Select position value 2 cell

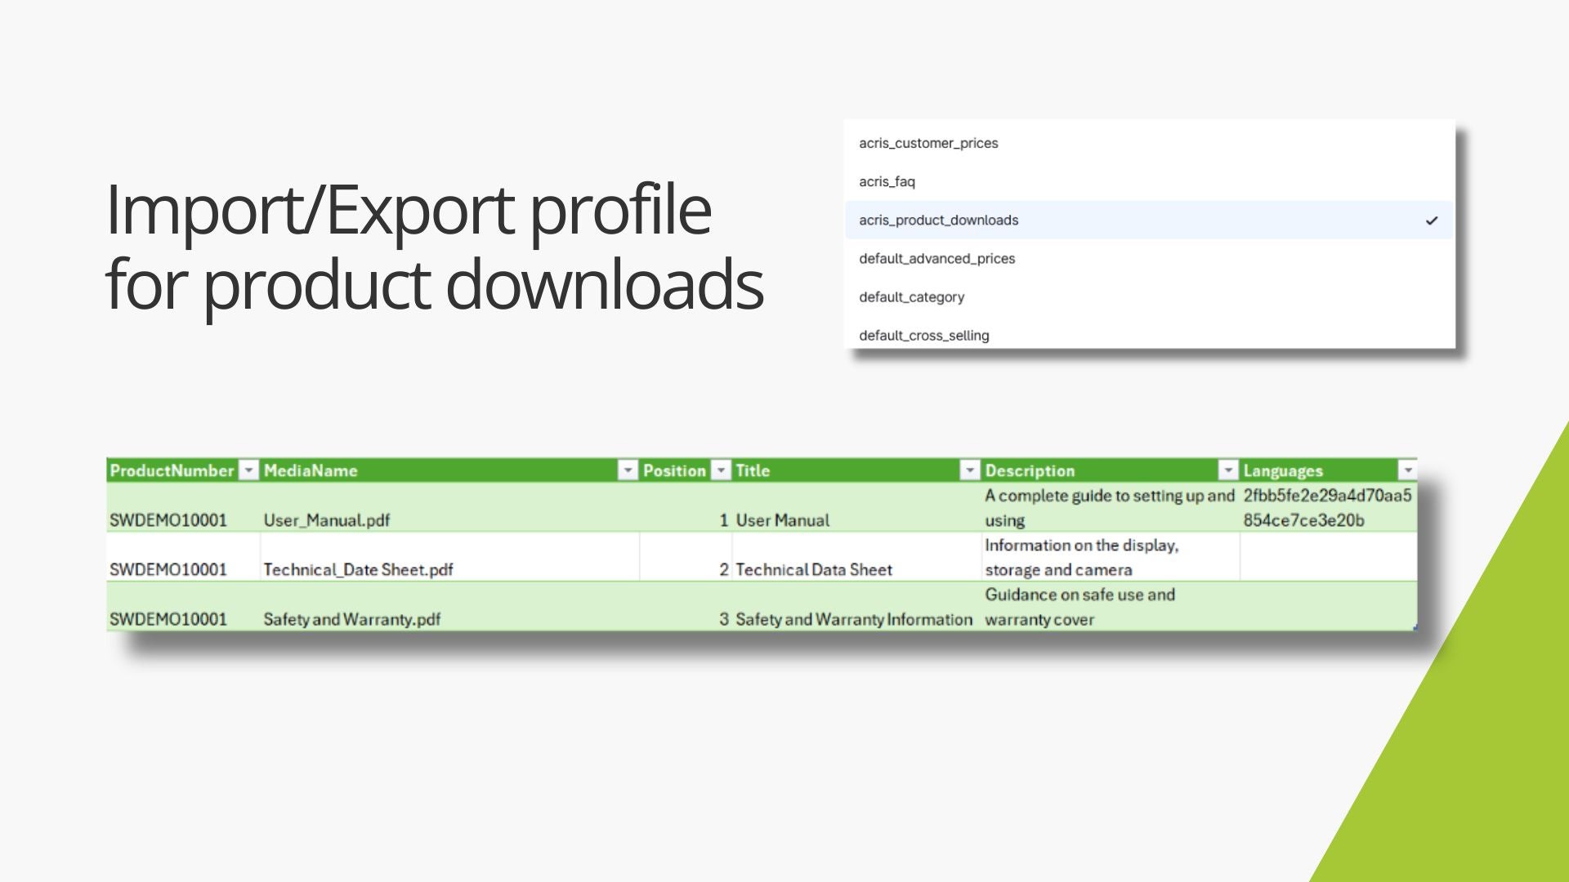[686, 557]
